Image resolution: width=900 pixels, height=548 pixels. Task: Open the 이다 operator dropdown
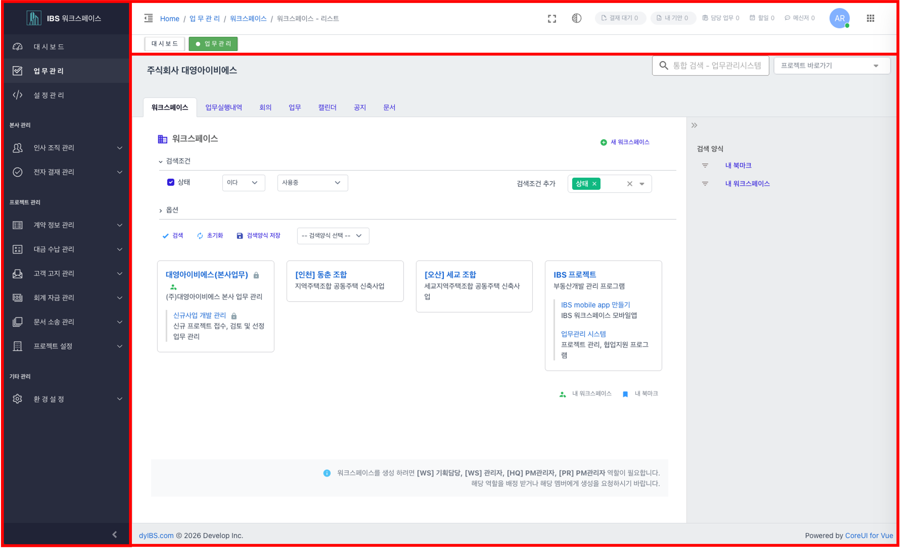(x=244, y=183)
